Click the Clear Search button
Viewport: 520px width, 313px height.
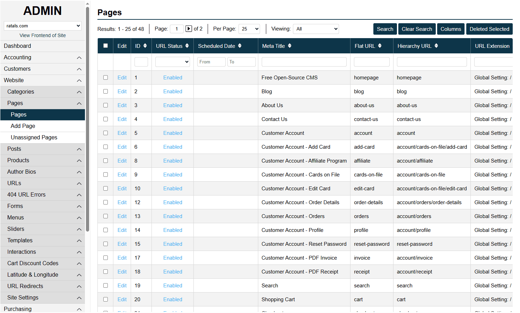pos(417,29)
